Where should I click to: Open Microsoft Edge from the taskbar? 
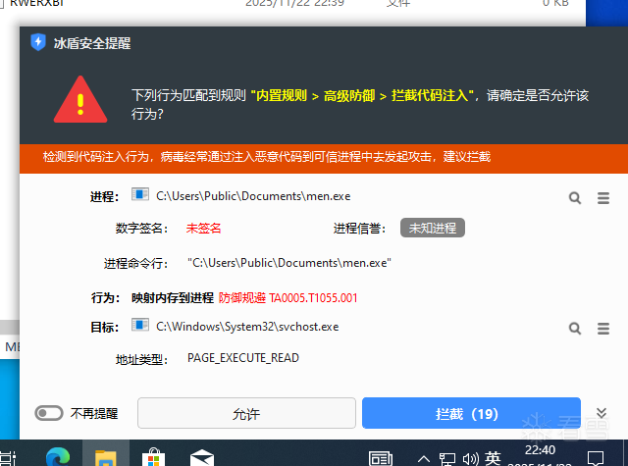58,457
